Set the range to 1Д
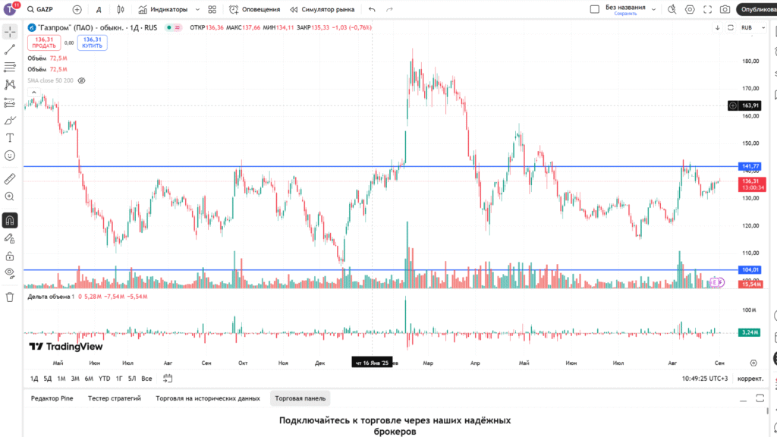This screenshot has height=437, width=777. (34, 379)
